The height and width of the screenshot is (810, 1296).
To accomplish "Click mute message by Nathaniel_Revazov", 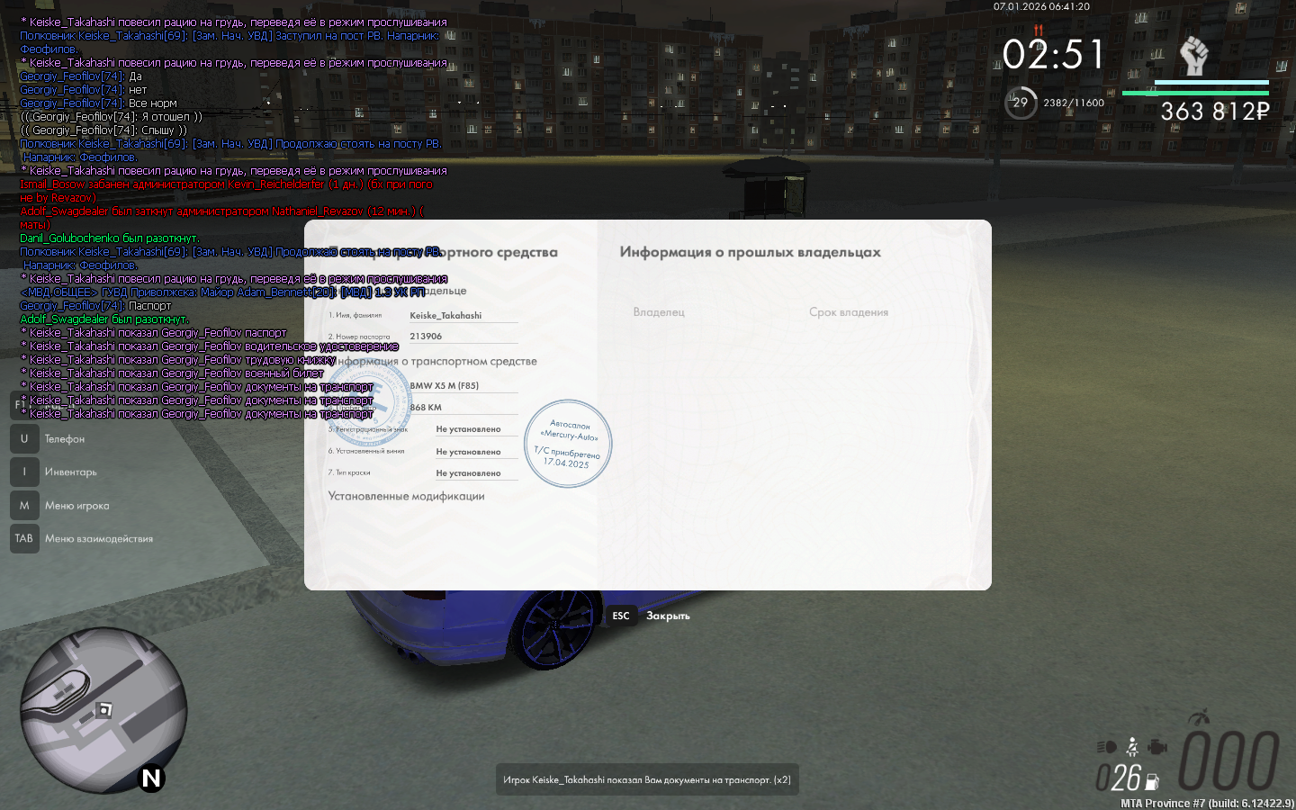I will [221, 218].
